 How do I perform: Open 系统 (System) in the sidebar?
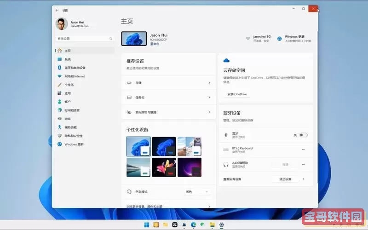tap(85, 59)
